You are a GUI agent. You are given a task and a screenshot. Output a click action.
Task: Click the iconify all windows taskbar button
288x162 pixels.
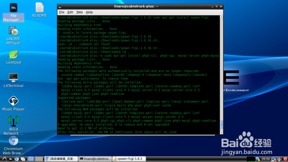point(23,159)
